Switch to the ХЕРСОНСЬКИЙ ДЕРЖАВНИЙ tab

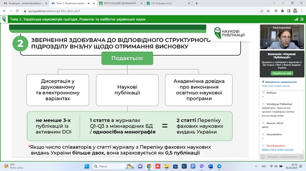121,3
